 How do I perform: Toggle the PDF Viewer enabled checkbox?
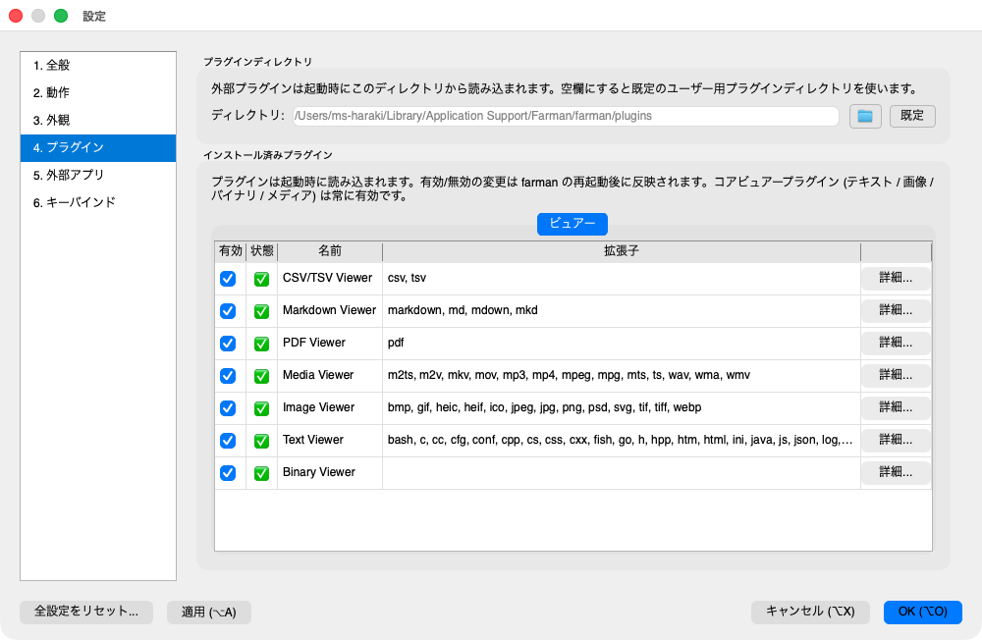point(228,344)
